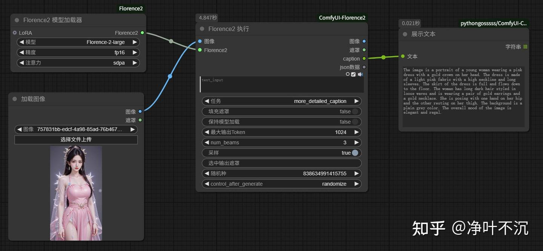Increase num_beams with the right arrow
543x251 pixels.
356,142
